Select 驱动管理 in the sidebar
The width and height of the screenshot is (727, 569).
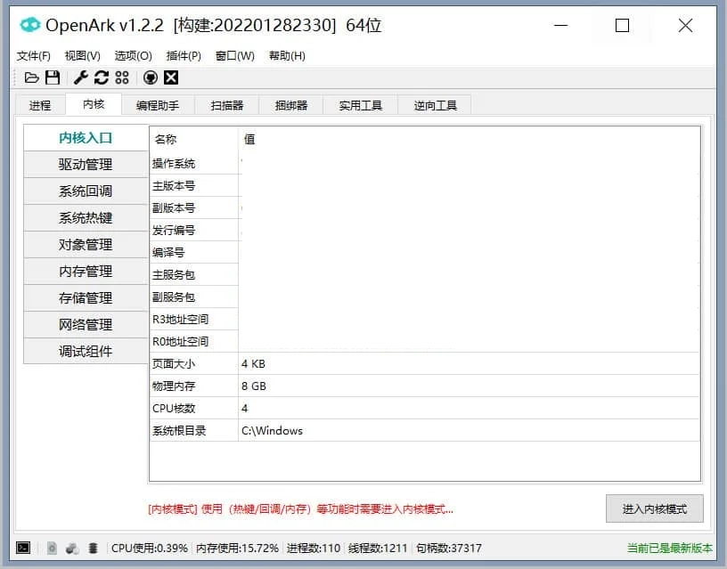pyautogui.click(x=86, y=164)
